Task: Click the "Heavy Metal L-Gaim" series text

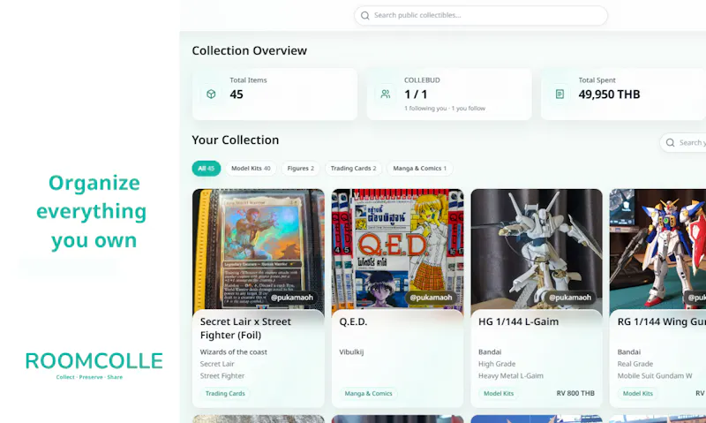Action: pos(511,375)
